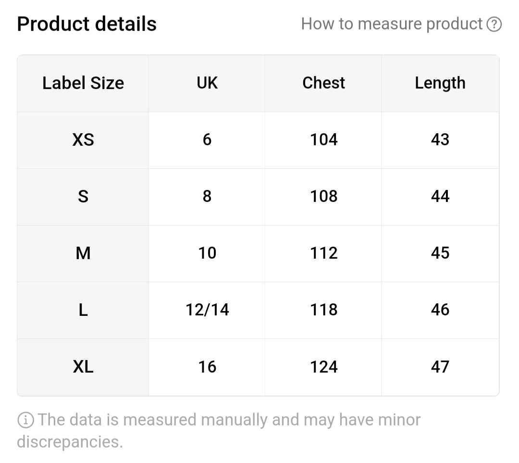The image size is (519, 463).
Task: Select the XS size row label
Action: pyautogui.click(x=83, y=140)
